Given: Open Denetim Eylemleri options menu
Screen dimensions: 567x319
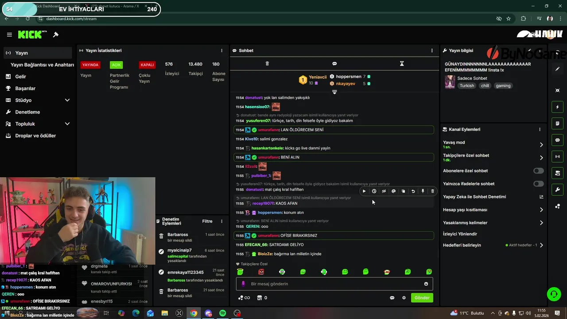Looking at the screenshot, I should 222,221.
